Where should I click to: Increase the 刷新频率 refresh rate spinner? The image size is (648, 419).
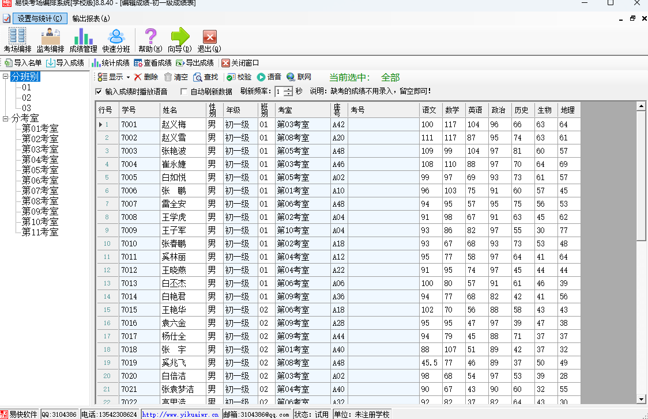tap(288, 89)
